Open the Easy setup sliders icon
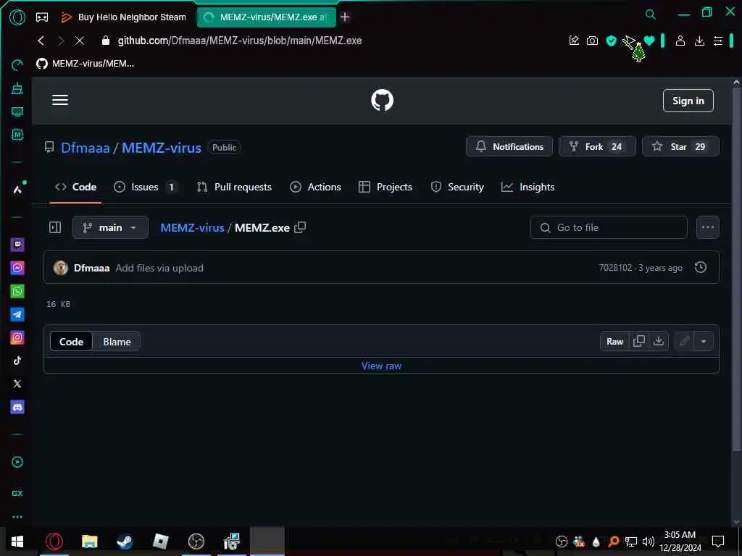Viewport: 742px width, 556px height. click(718, 41)
